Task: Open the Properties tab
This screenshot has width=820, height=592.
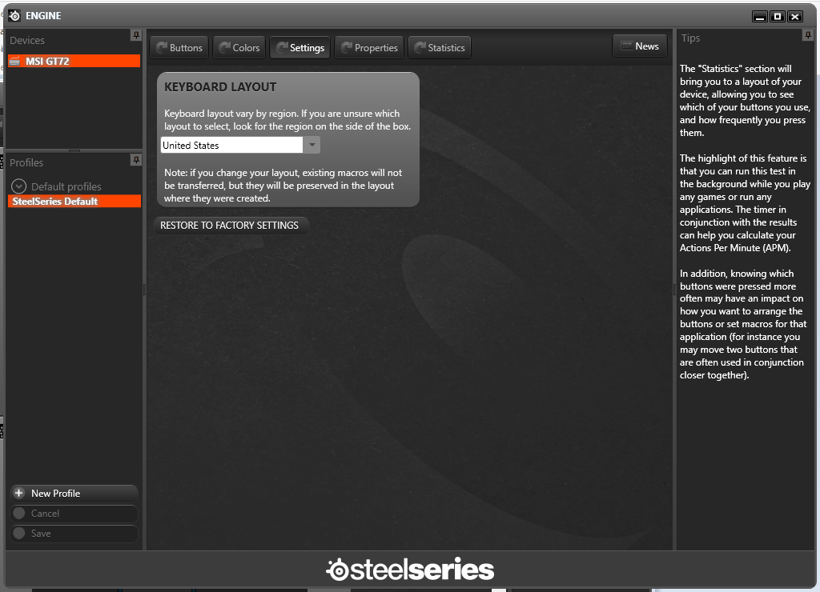Action: (x=369, y=47)
